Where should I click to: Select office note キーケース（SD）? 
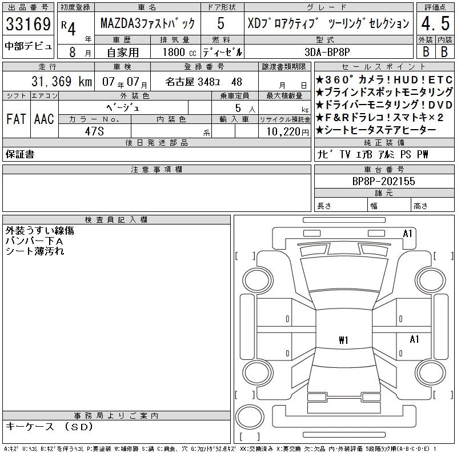(49, 427)
